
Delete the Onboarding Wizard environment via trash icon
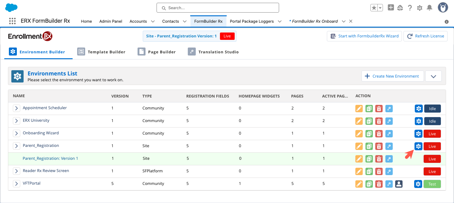379,134
